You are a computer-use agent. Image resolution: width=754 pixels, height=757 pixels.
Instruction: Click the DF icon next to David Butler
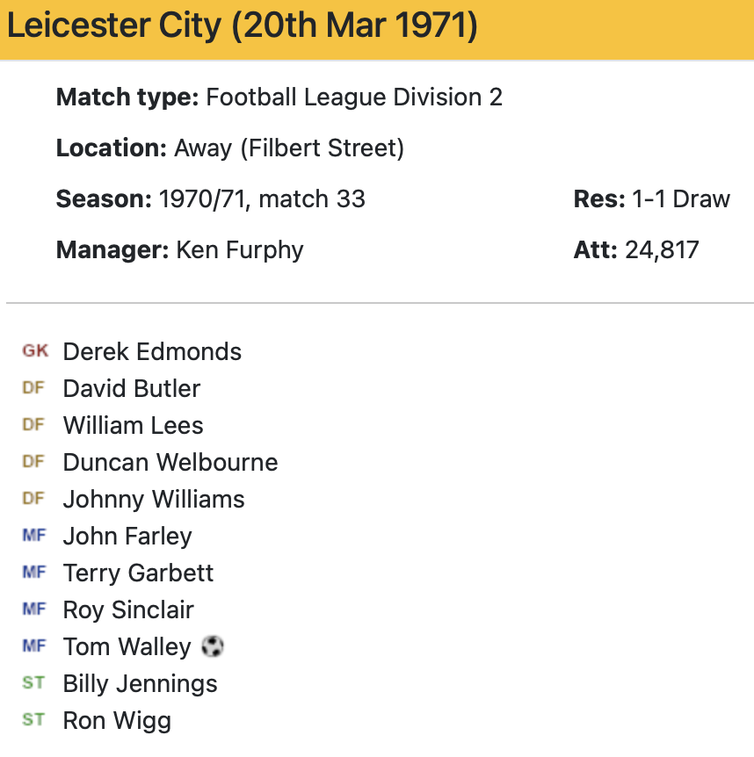click(33, 388)
